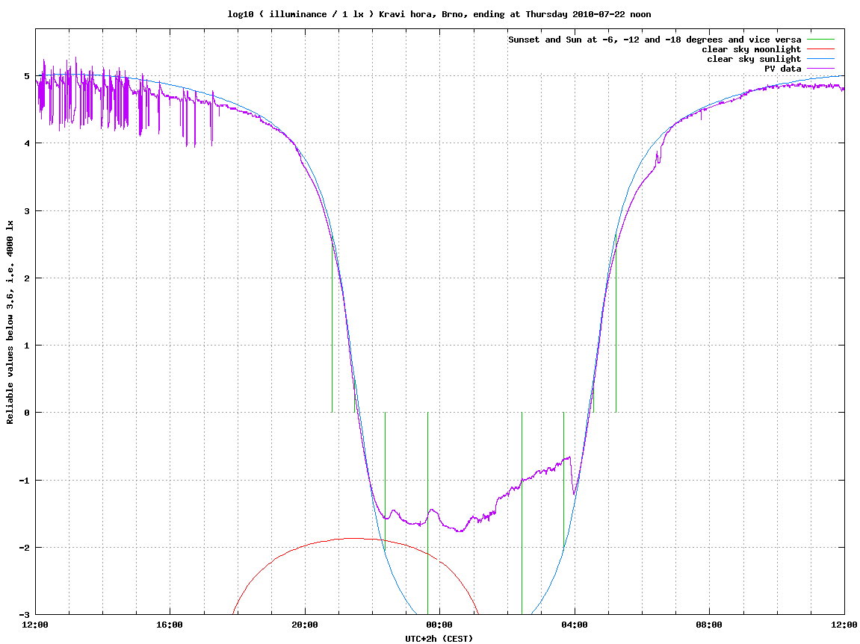Click the purple PV data legend sample

[820, 69]
